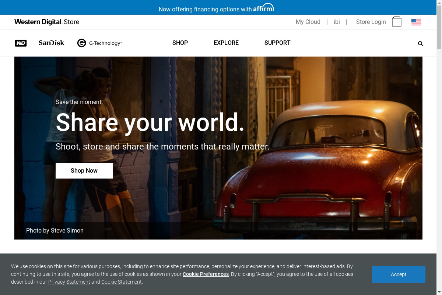The image size is (442, 295).
Task: Open the EXPLORE menu
Action: pyautogui.click(x=226, y=43)
